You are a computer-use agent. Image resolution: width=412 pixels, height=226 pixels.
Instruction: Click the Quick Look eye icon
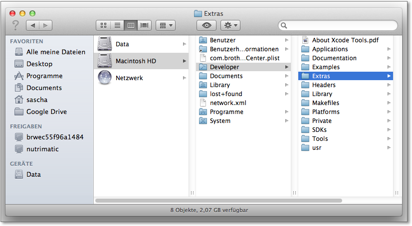(206, 25)
